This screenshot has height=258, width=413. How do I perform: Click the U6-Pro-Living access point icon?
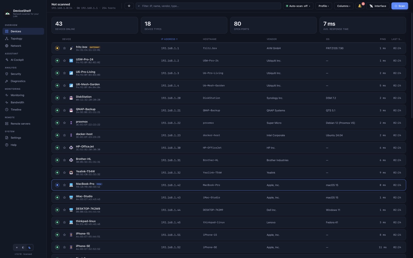pyautogui.click(x=71, y=73)
